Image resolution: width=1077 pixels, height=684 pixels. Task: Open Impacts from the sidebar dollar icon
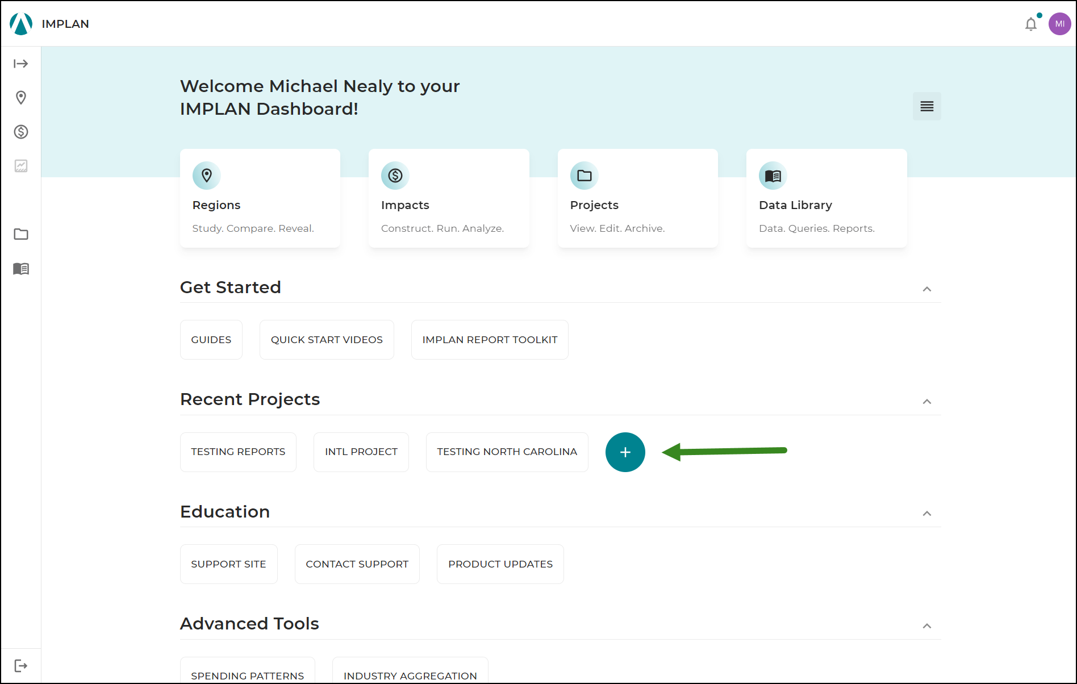21,132
